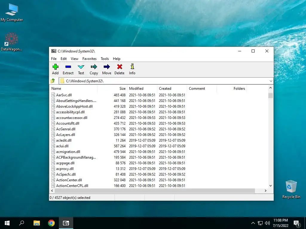Open the View menu
Screen dimensions: 306x229
74,59
